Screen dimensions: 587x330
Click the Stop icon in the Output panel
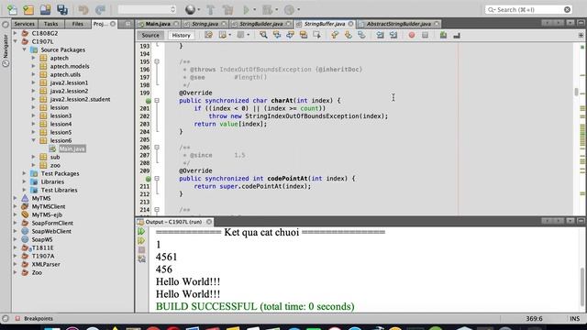coord(141,249)
